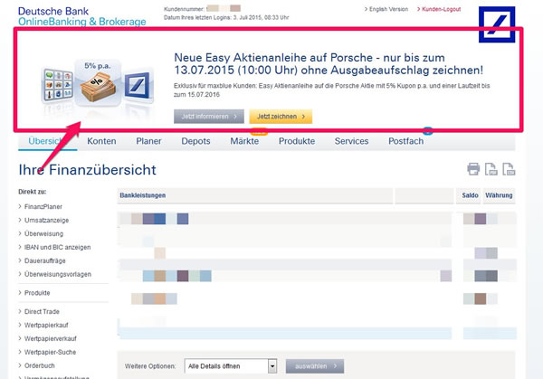Screen dimensions: 543x379
Task: Open FinanzPlaner from the sidebar
Action: (43, 206)
